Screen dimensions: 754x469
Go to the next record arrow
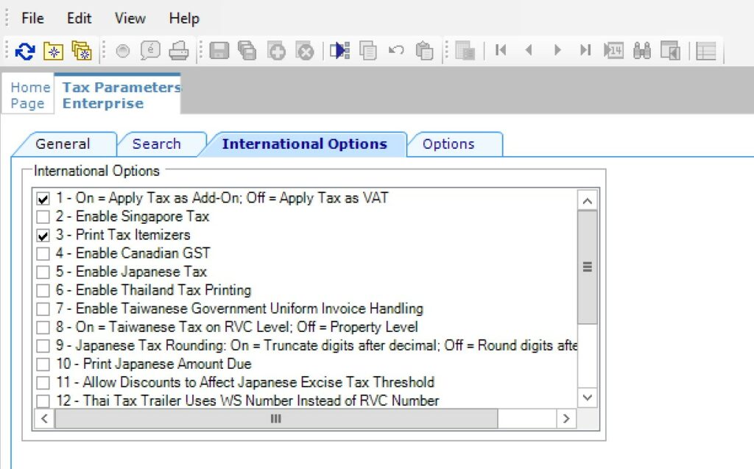coord(557,50)
